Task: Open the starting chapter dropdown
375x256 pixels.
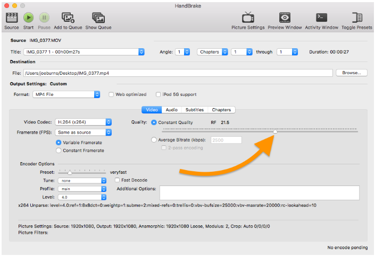Action: click(242, 52)
